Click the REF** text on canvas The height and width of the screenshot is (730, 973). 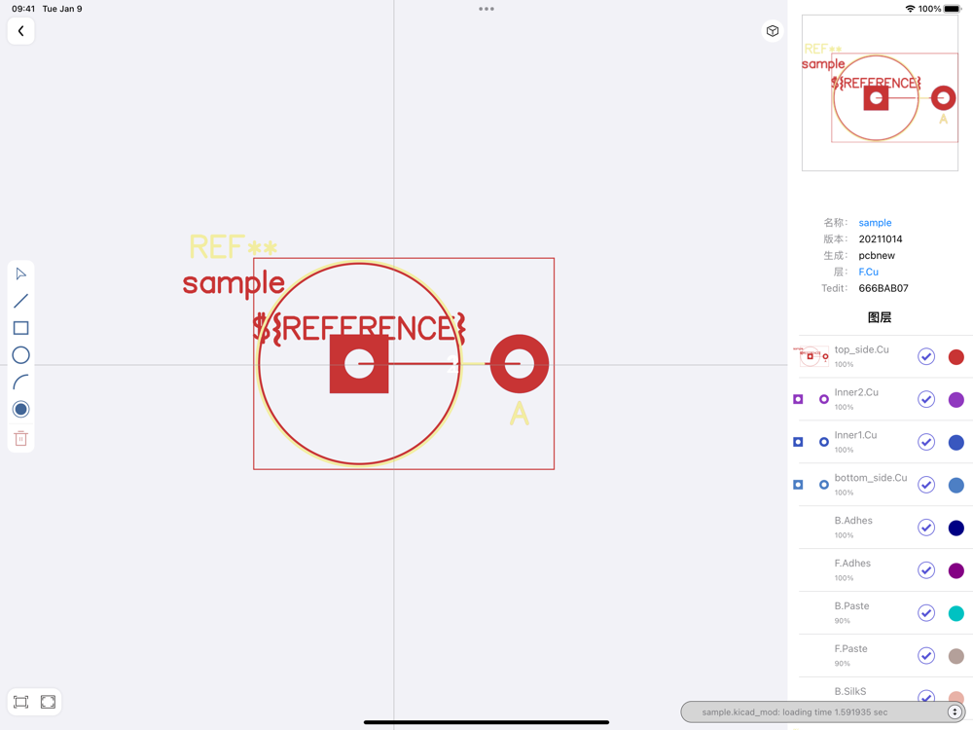tap(233, 246)
